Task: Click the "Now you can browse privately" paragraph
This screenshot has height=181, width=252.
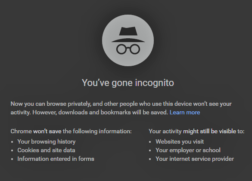Action: pos(121,108)
